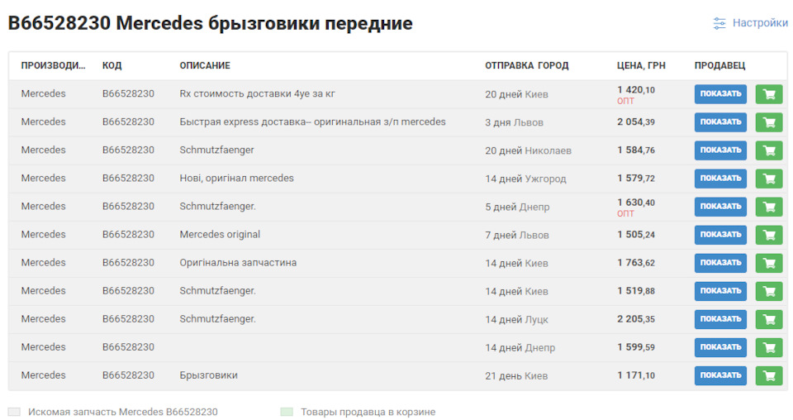Click the 'Mercedes original' description
Viewport: 793px width, 420px height.
pos(220,234)
